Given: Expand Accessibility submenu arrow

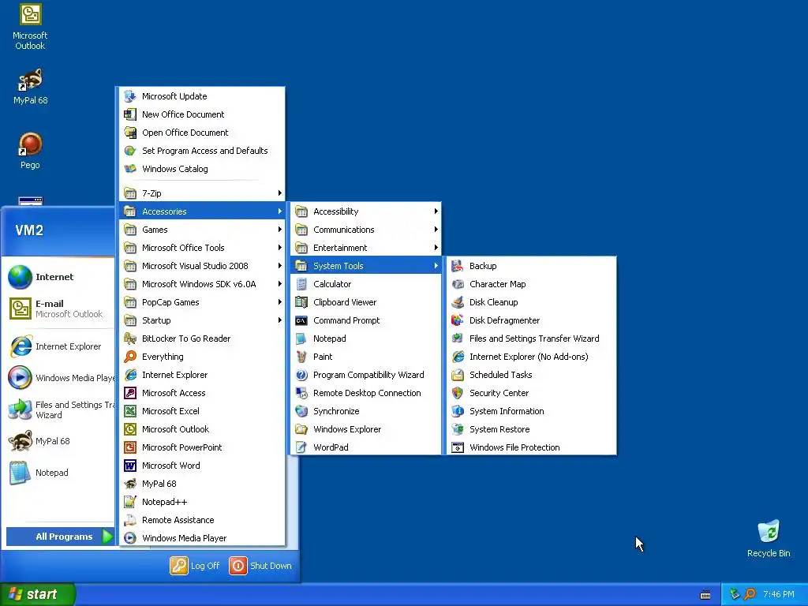Looking at the screenshot, I should pos(436,211).
